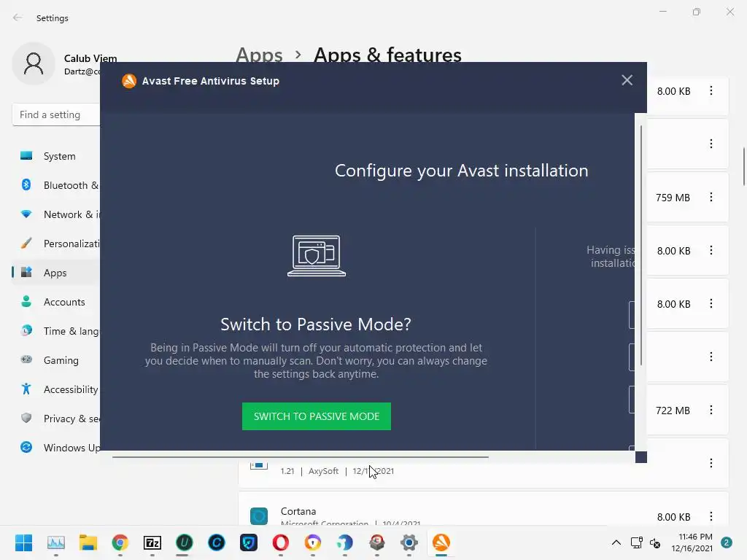Screen dimensions: 747x560
Task: Open more options for the 722 MB app
Action: click(x=711, y=410)
